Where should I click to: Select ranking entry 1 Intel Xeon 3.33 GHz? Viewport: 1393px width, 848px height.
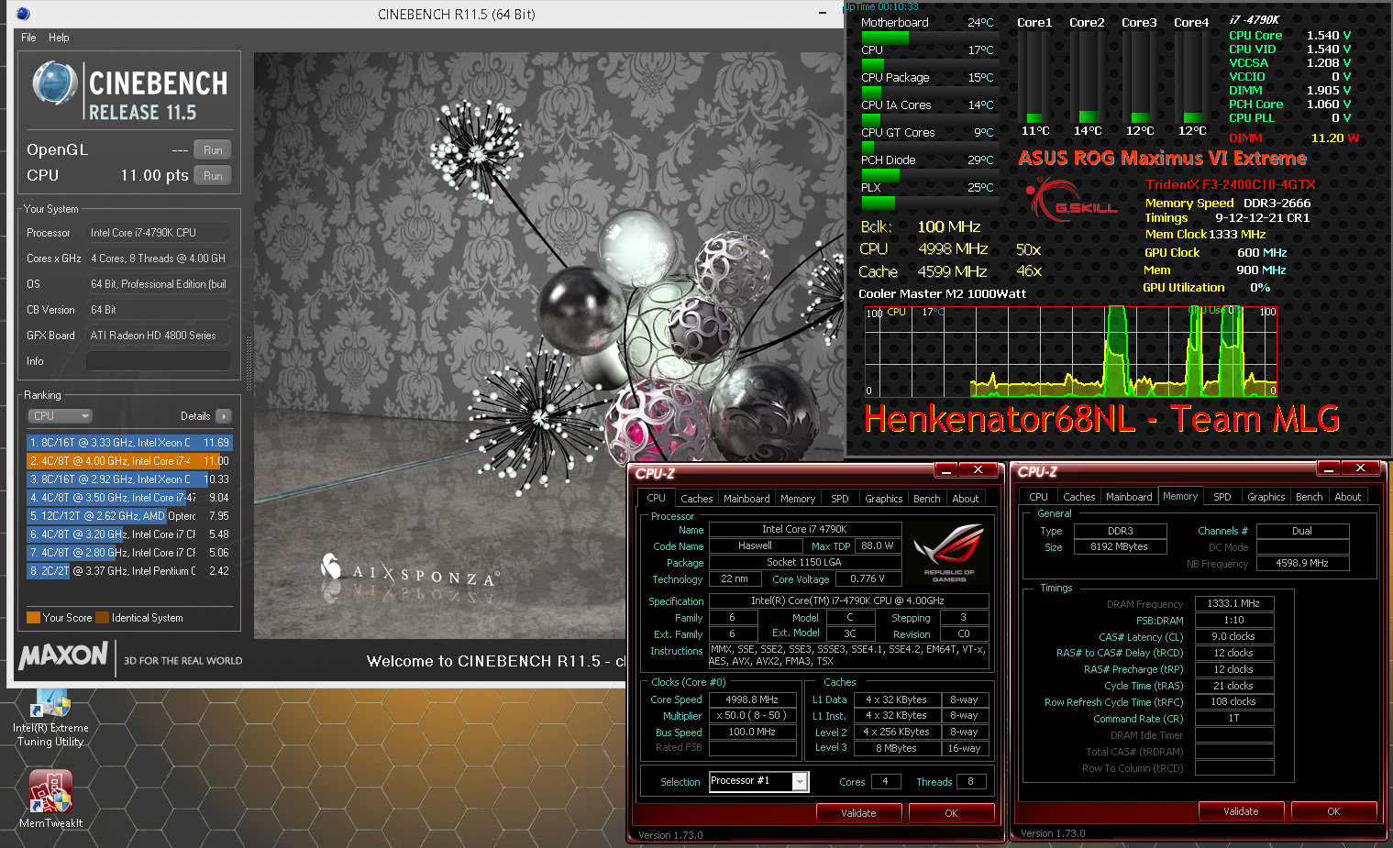(x=129, y=443)
